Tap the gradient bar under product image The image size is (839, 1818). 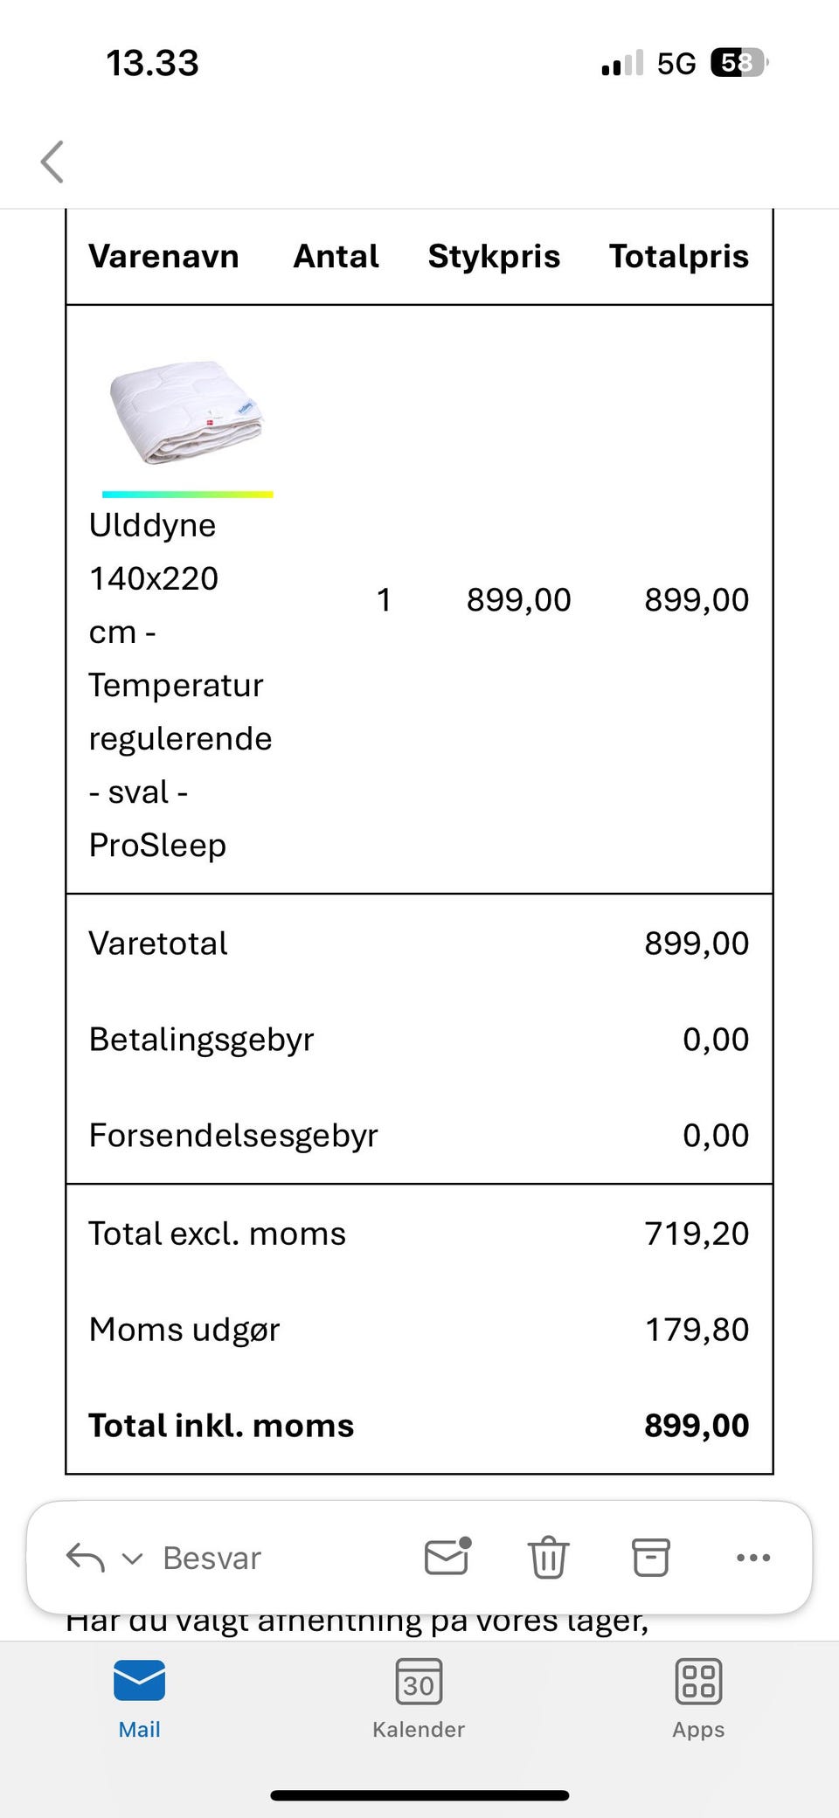188,494
